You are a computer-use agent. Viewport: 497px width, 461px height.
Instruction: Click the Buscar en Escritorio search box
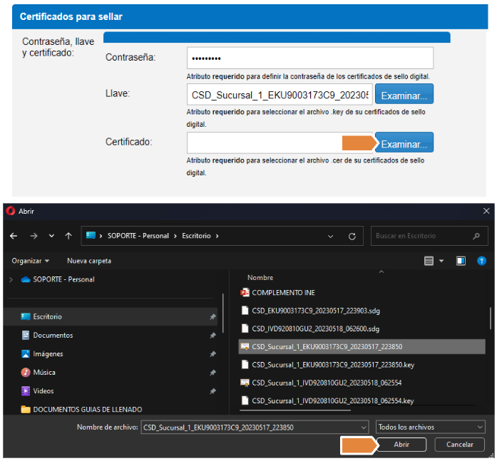421,236
